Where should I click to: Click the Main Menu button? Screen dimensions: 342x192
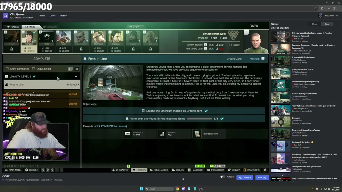(x=13, y=170)
